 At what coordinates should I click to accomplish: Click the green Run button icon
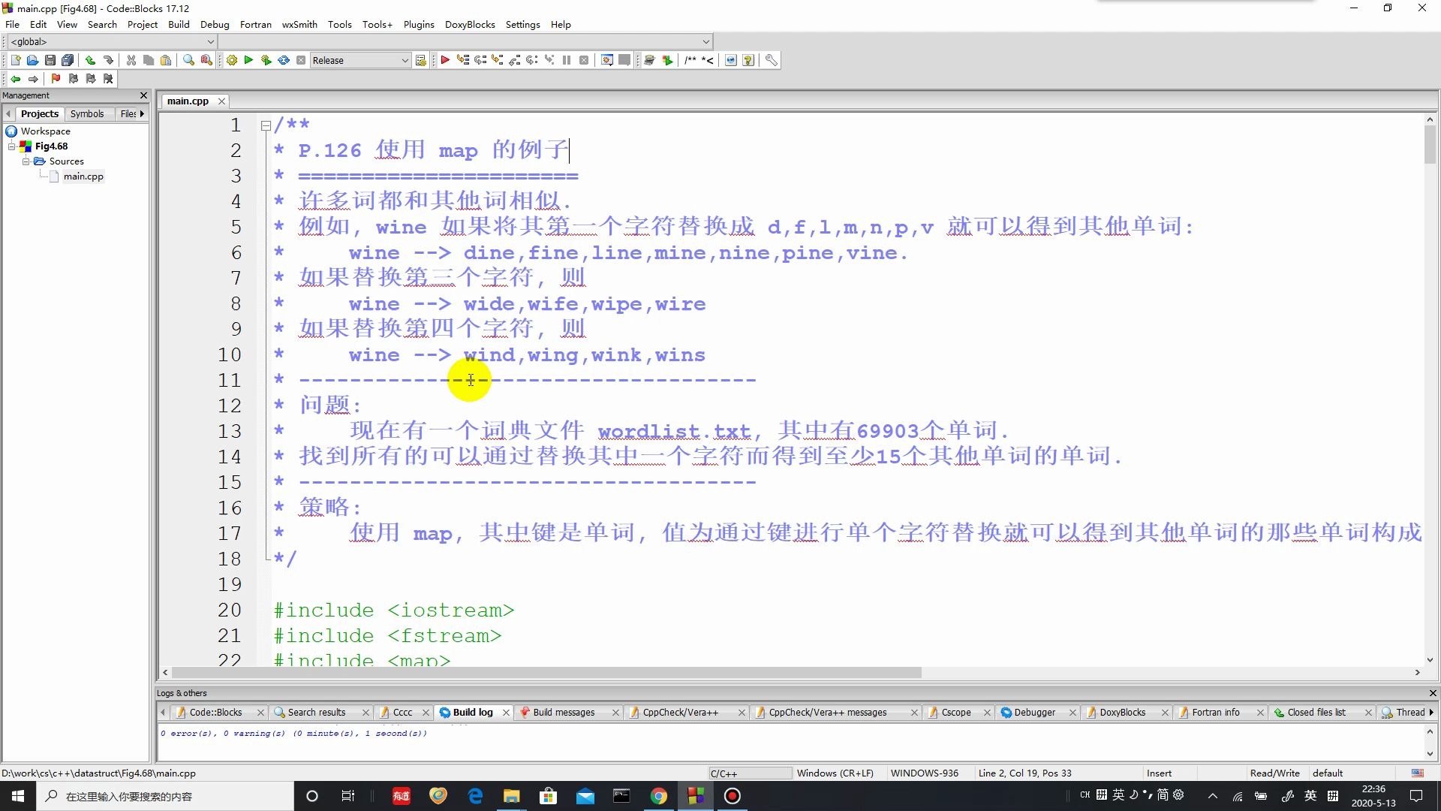(248, 60)
